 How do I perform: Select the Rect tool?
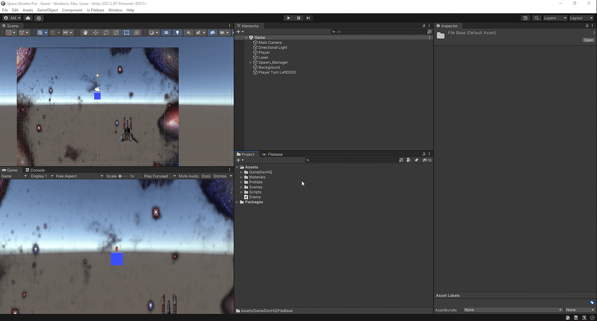point(126,33)
